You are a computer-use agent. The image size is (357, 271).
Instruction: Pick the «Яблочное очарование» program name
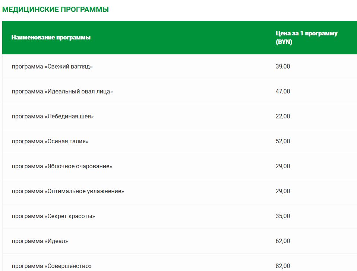[x=62, y=166]
